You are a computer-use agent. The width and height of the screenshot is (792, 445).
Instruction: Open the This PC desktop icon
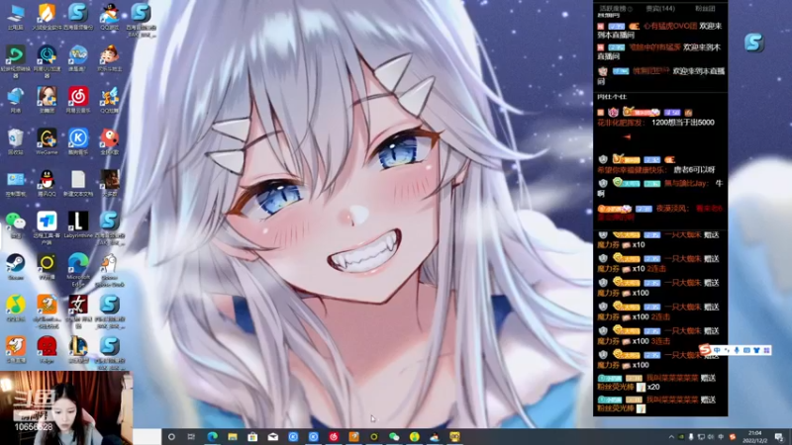15,16
